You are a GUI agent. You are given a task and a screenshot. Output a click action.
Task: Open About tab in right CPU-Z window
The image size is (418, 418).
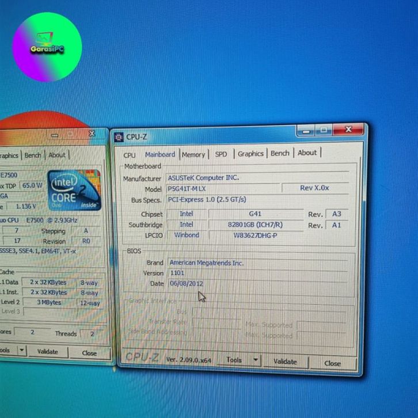pos(307,153)
